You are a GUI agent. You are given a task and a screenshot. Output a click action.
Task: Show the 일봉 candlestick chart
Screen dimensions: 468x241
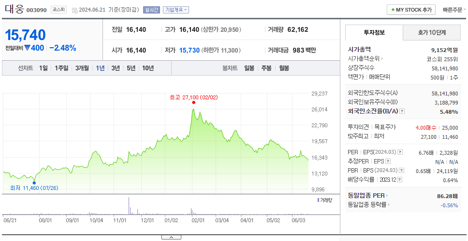249,68
